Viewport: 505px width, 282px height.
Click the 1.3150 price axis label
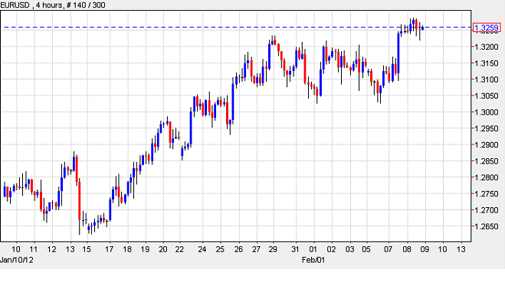click(x=487, y=63)
